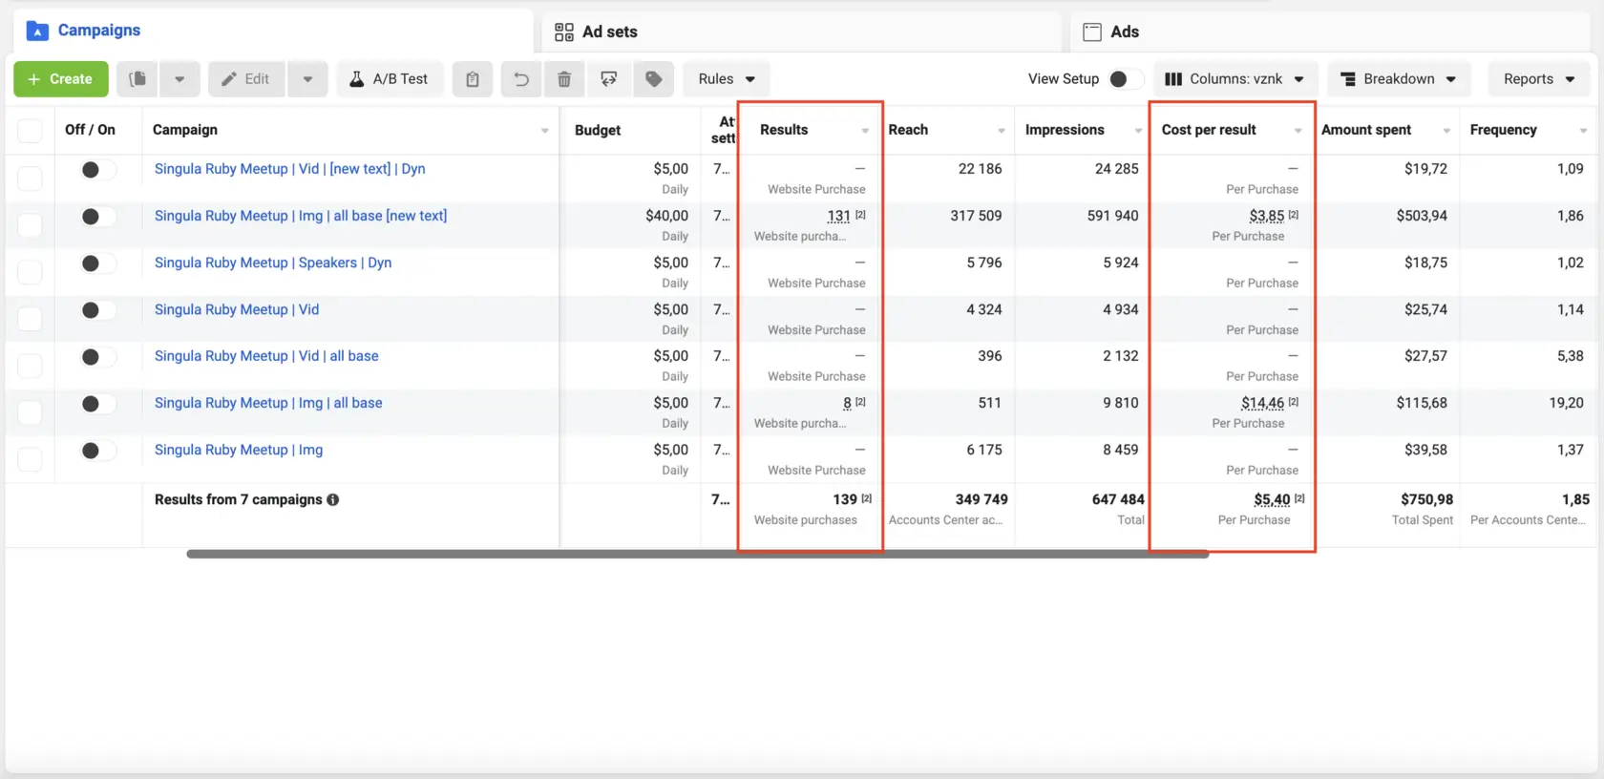Click the $5,40 total cost per result

point(1272,500)
